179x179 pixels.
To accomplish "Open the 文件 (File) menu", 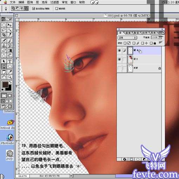I will (13, 2).
